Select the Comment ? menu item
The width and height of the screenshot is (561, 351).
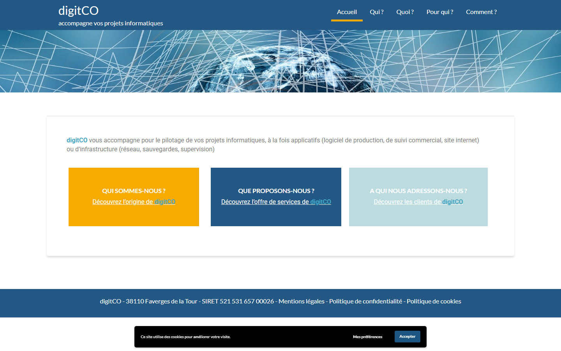pyautogui.click(x=482, y=12)
